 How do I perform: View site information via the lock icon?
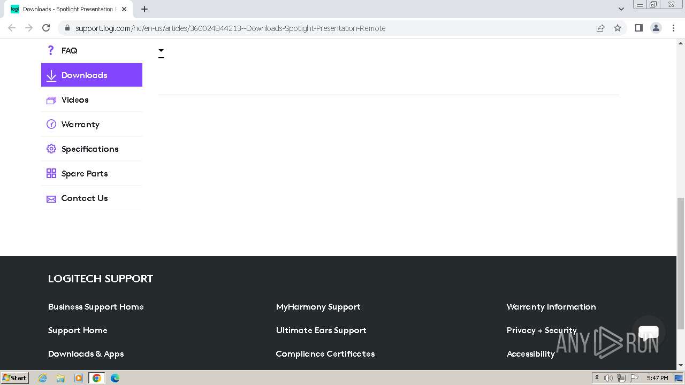point(67,28)
